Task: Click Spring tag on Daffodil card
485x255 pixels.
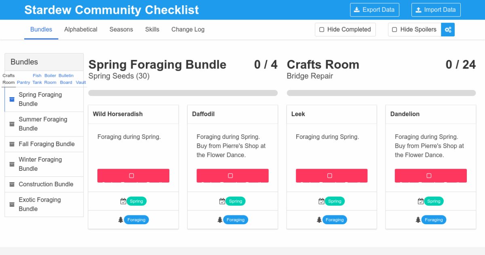Action: (x=235, y=201)
